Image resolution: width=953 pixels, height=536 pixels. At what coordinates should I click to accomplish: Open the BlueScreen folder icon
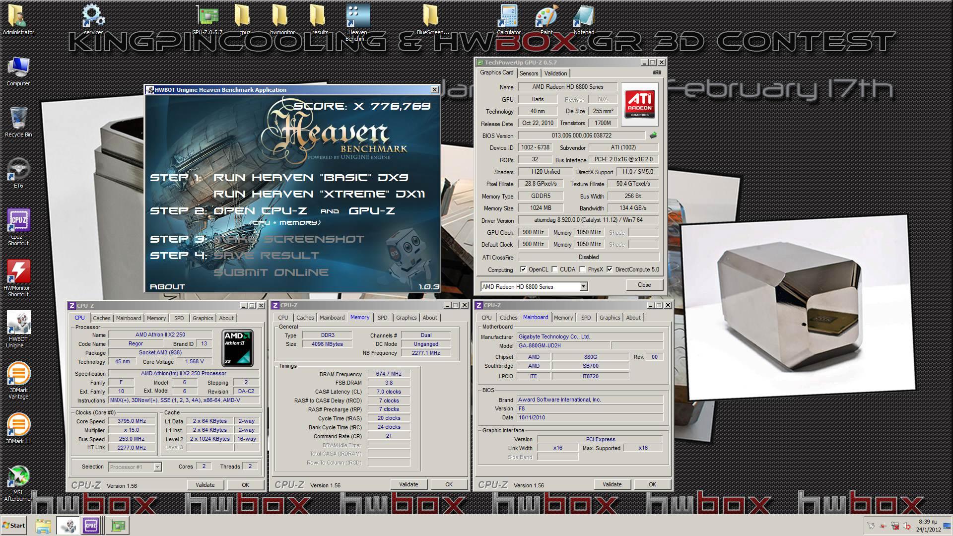tap(433, 19)
